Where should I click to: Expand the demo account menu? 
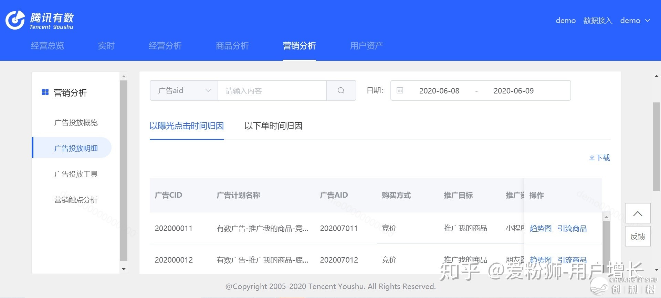pyautogui.click(x=635, y=21)
